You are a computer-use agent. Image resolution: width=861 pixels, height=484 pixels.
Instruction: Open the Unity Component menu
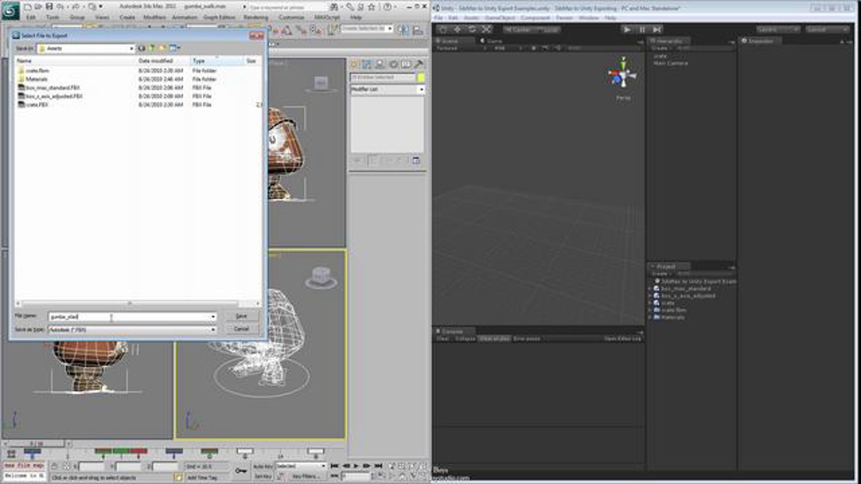(535, 18)
